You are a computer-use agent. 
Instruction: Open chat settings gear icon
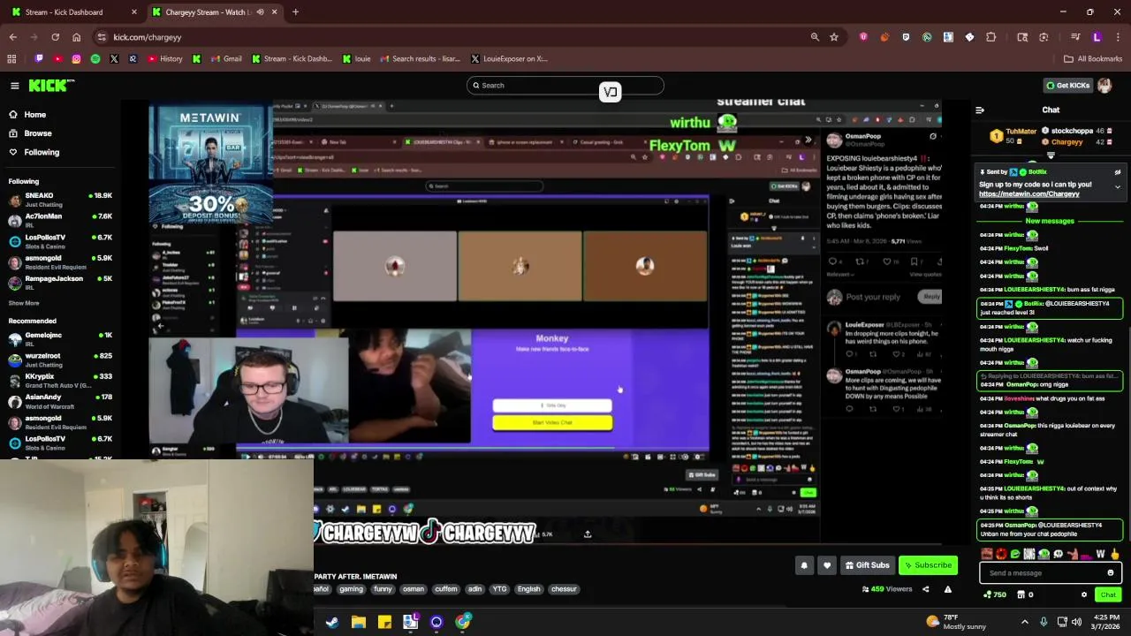(x=1084, y=594)
